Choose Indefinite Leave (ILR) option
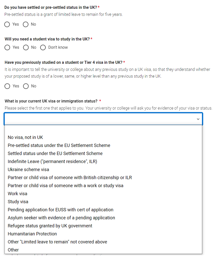This screenshot has height=260, width=217. (52, 161)
